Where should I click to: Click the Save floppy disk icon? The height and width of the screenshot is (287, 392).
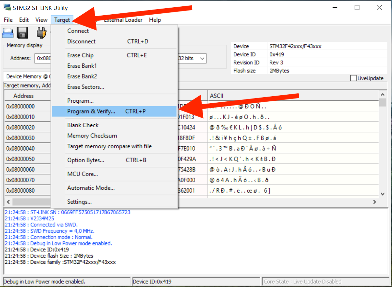pyautogui.click(x=22, y=33)
